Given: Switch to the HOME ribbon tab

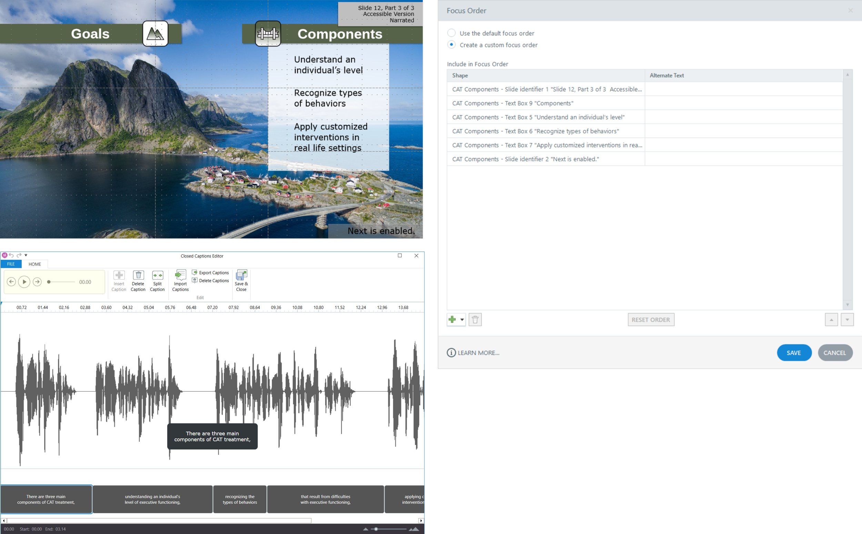Looking at the screenshot, I should click(x=34, y=264).
